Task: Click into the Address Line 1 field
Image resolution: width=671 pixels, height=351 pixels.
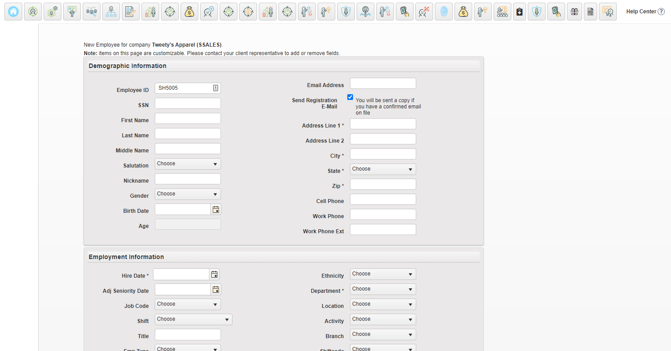Action: (x=383, y=124)
